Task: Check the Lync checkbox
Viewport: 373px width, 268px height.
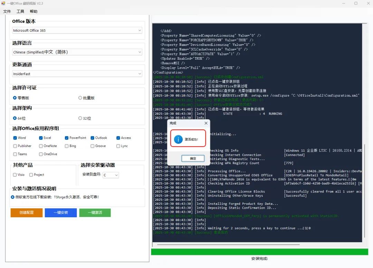Action: click(x=118, y=146)
